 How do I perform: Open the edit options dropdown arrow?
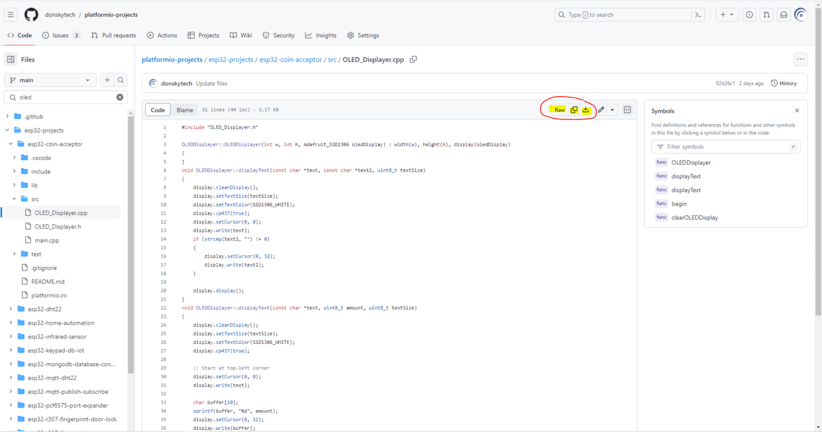[x=613, y=110]
